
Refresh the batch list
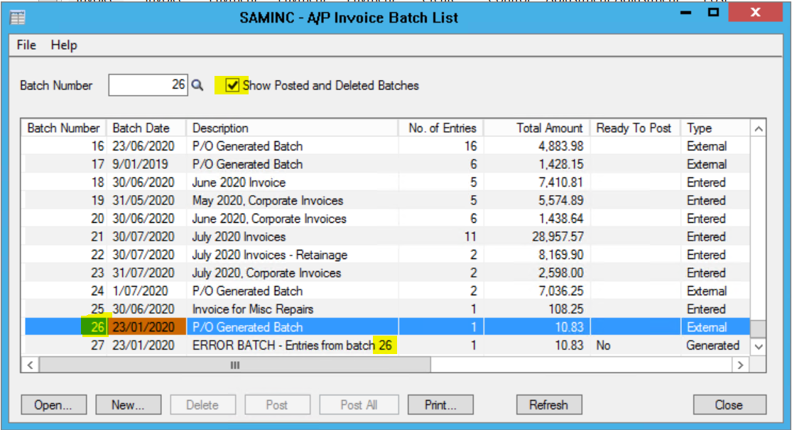pyautogui.click(x=548, y=404)
